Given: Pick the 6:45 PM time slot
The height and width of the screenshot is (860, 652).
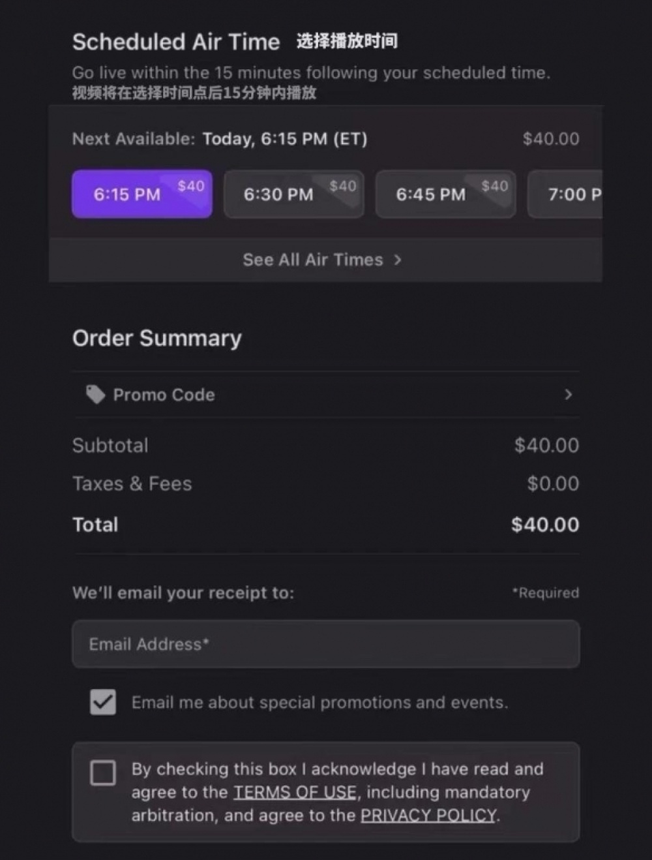Looking at the screenshot, I should [430, 194].
